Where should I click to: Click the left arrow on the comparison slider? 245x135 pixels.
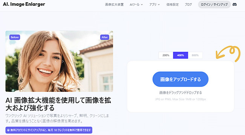tap(56, 61)
